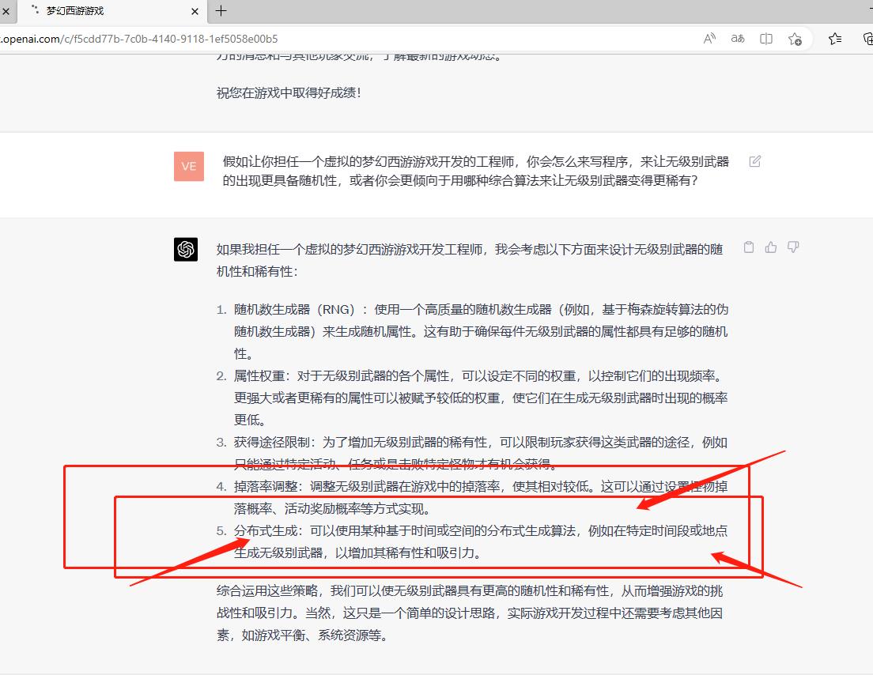Click the VE user avatar

(188, 166)
